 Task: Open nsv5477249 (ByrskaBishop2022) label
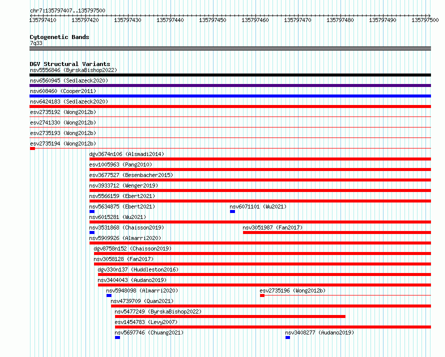pos(158,311)
